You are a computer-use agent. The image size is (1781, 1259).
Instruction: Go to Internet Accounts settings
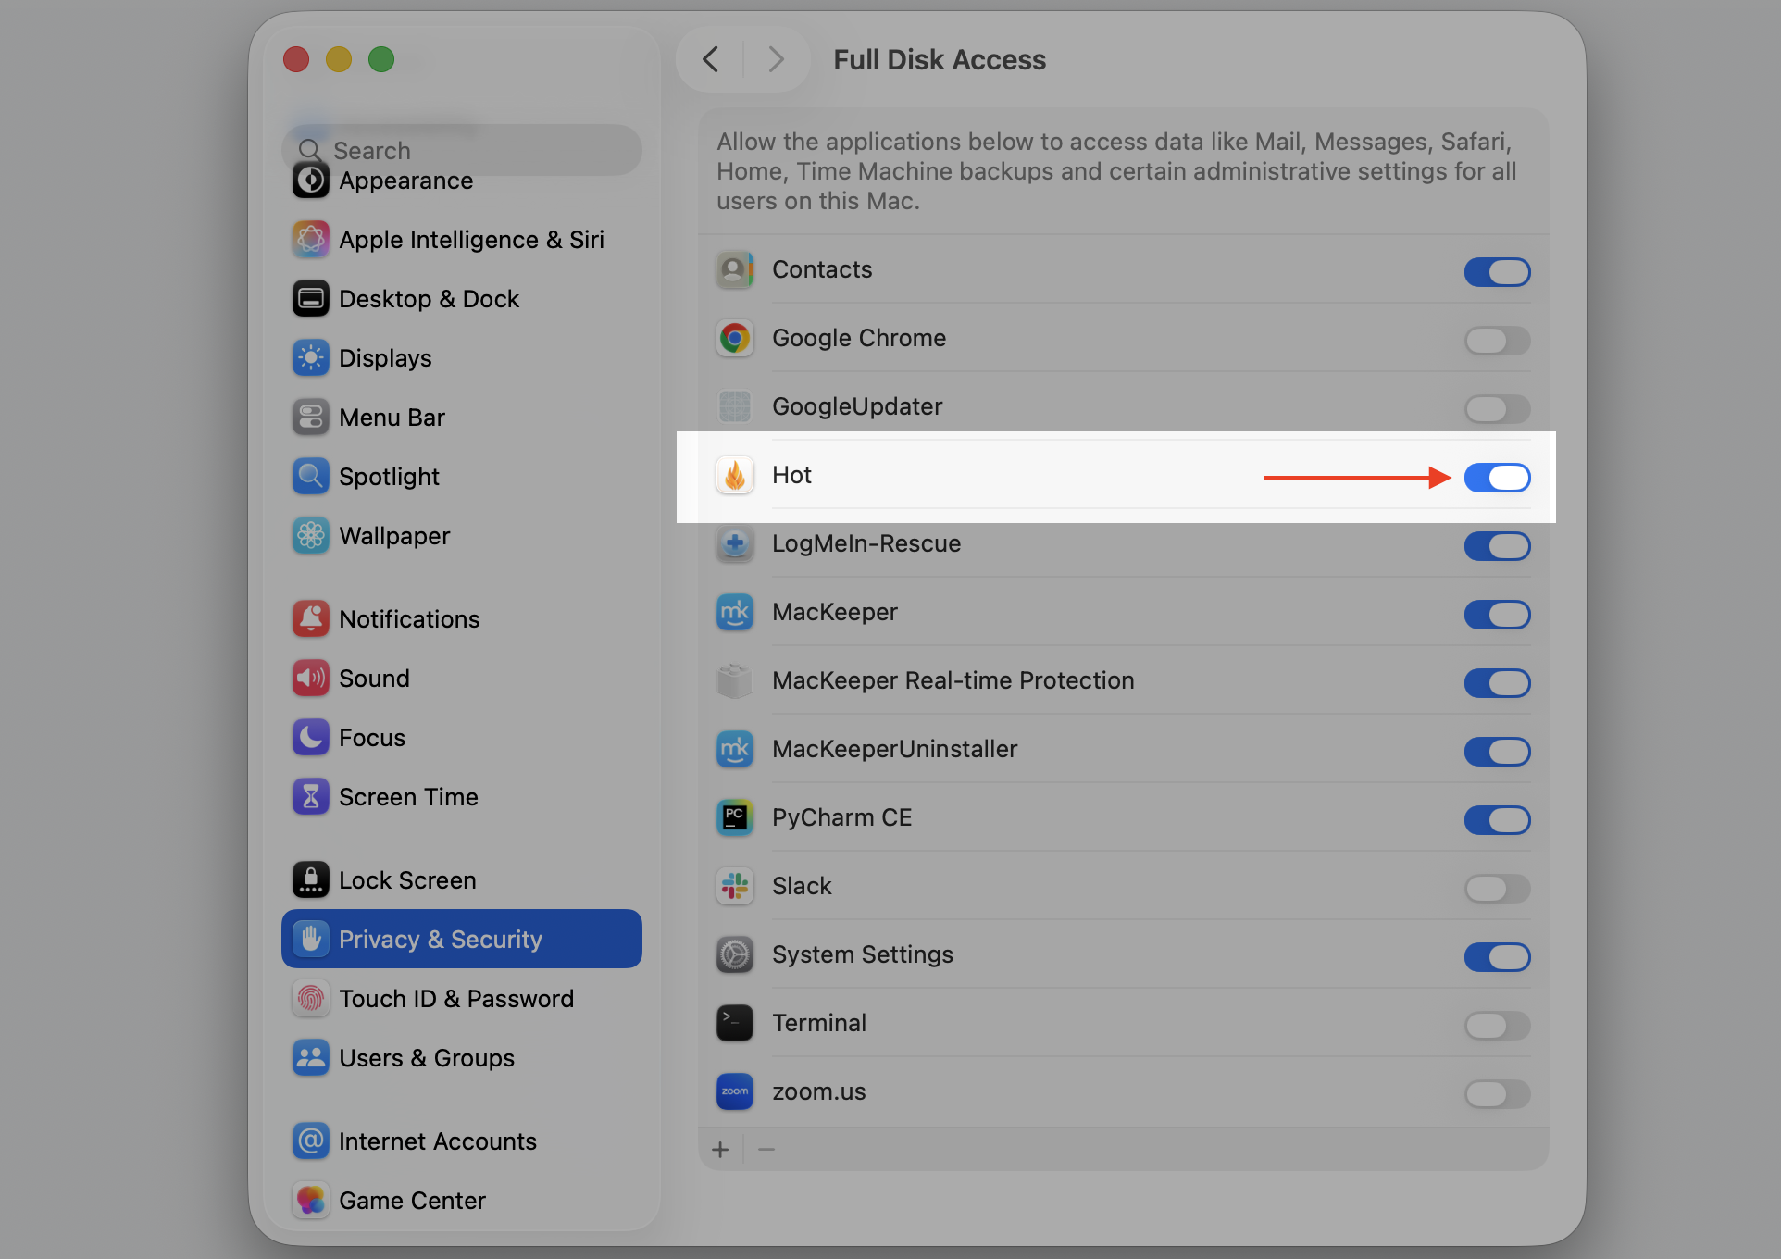[461, 1141]
